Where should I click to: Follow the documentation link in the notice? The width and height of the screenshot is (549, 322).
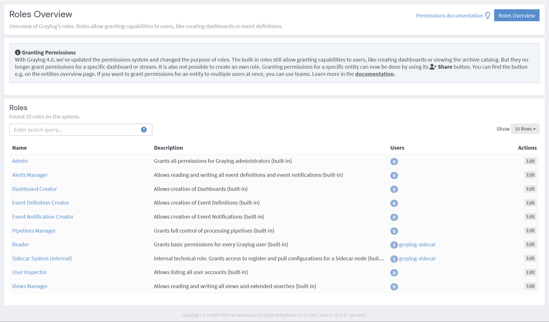374,74
